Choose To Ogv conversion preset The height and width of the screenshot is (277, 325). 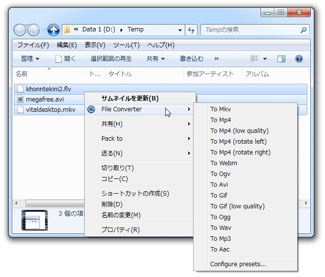pyautogui.click(x=245, y=174)
